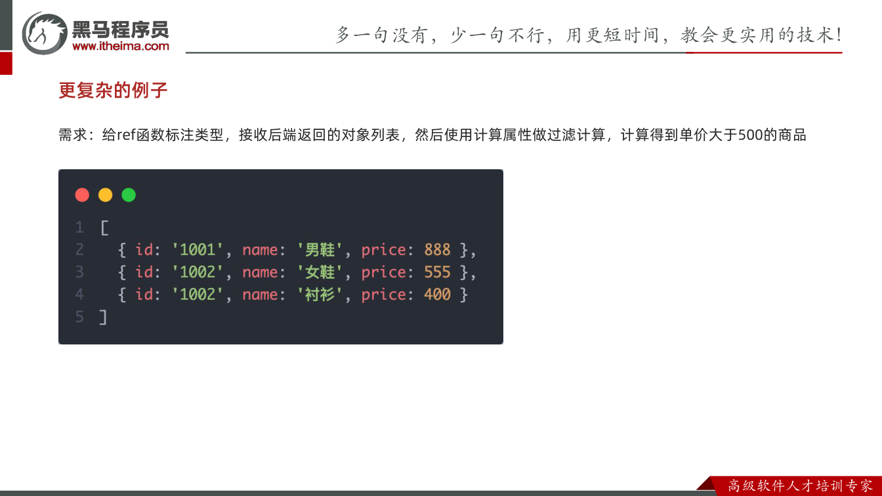Click line number 3 in code gutter
This screenshot has width=882, height=496.
coord(79,272)
